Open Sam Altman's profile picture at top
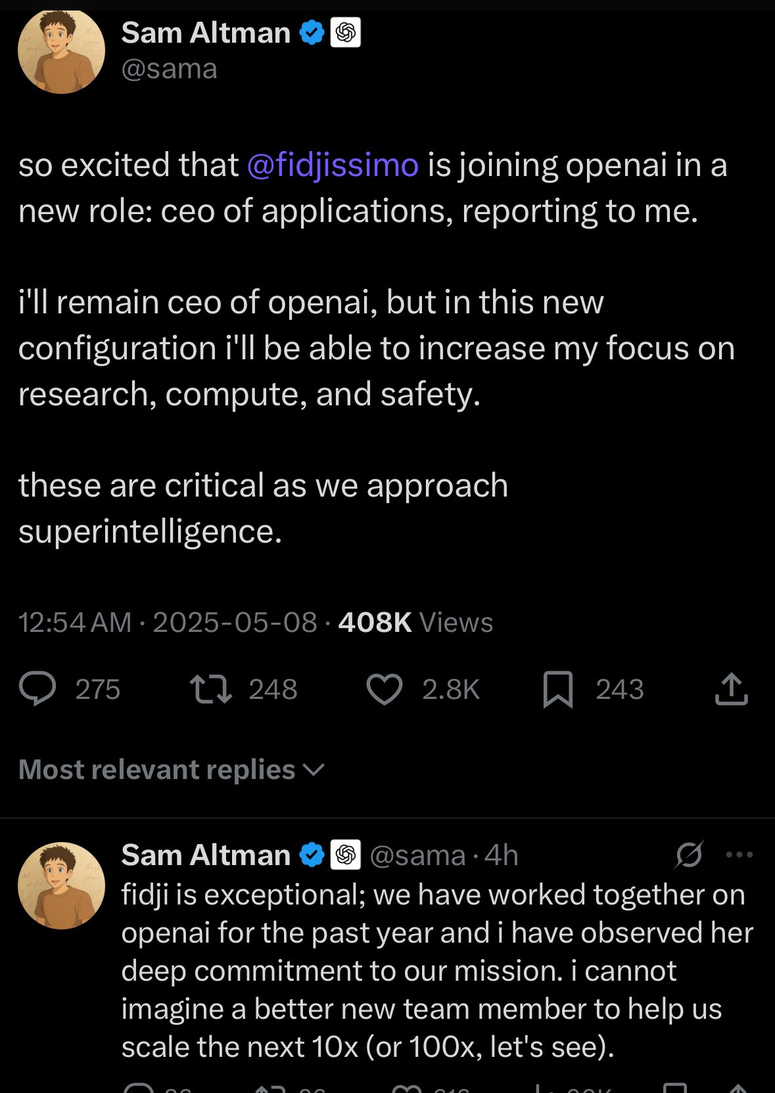The image size is (775, 1093). point(61,51)
